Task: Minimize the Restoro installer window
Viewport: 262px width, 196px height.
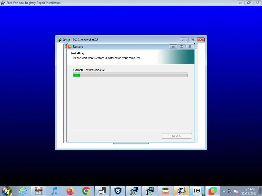Action: point(173,47)
